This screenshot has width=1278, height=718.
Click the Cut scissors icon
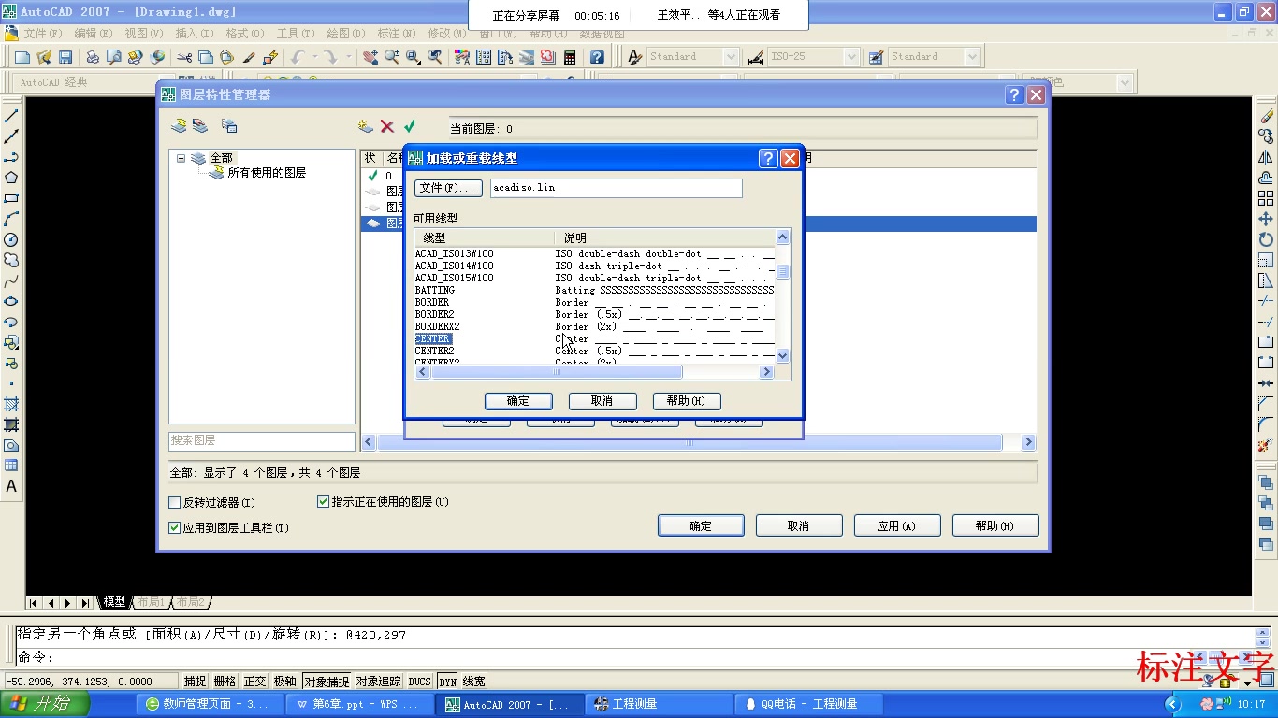point(182,57)
